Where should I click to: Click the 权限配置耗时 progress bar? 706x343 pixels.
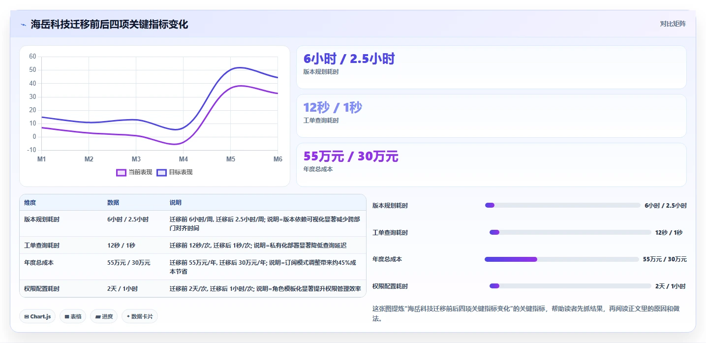pyautogui.click(x=570, y=286)
